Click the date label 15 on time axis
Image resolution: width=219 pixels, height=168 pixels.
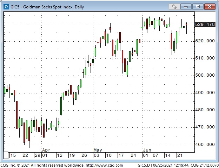13,155
